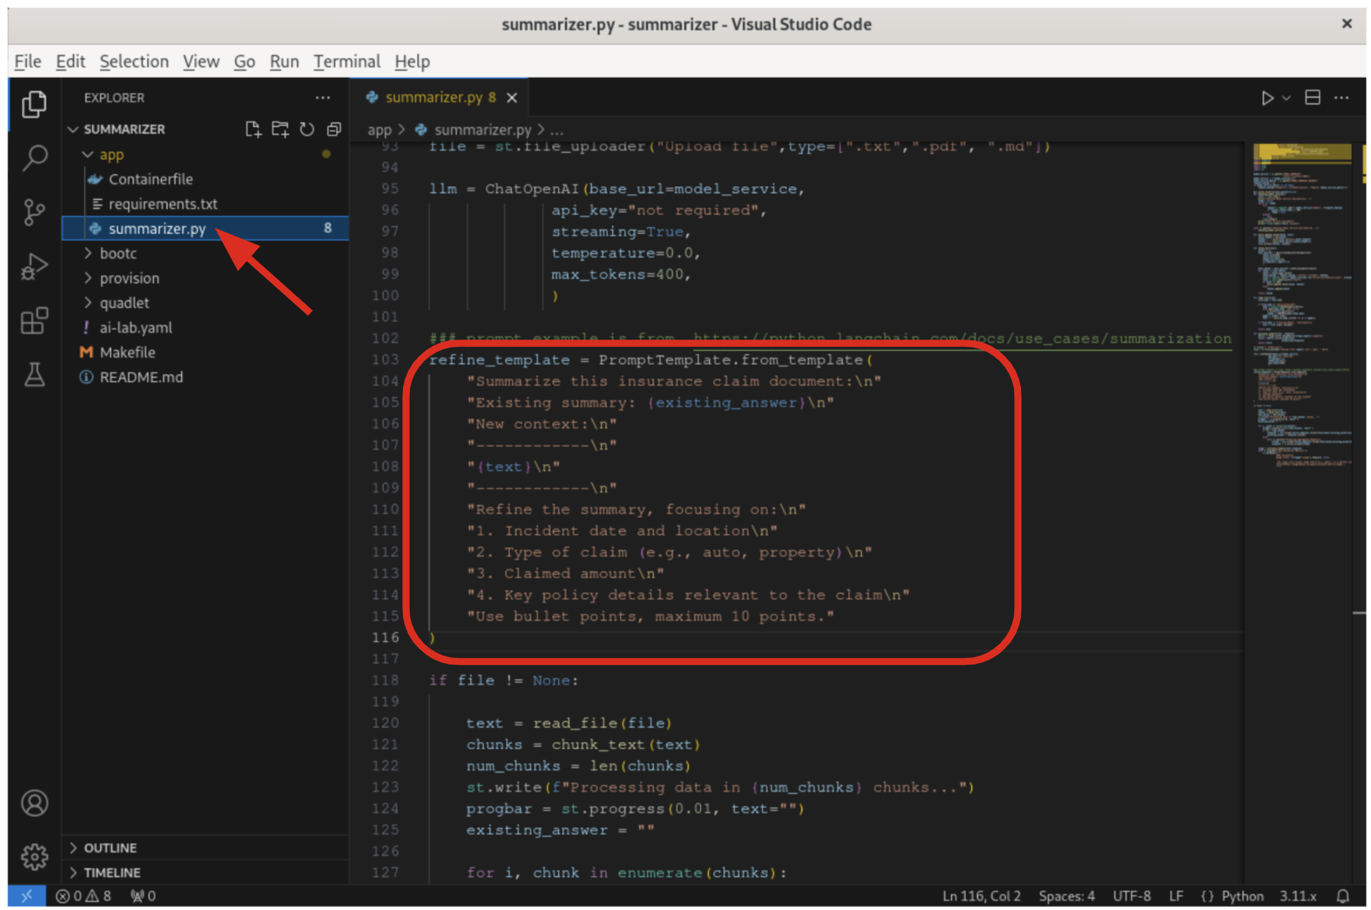Refresh the Explorer file tree
Image resolution: width=1371 pixels, height=910 pixels.
point(307,129)
